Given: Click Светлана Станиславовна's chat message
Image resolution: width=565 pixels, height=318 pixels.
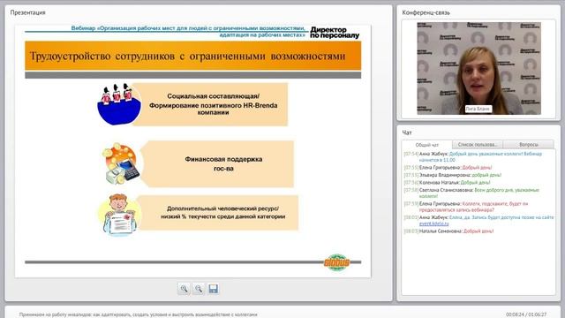Looking at the screenshot, I should [x=471, y=193].
